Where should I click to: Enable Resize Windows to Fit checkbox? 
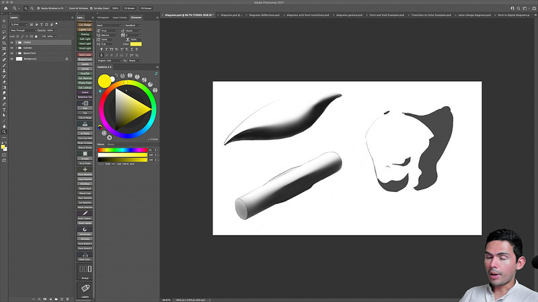pyautogui.click(x=38, y=8)
